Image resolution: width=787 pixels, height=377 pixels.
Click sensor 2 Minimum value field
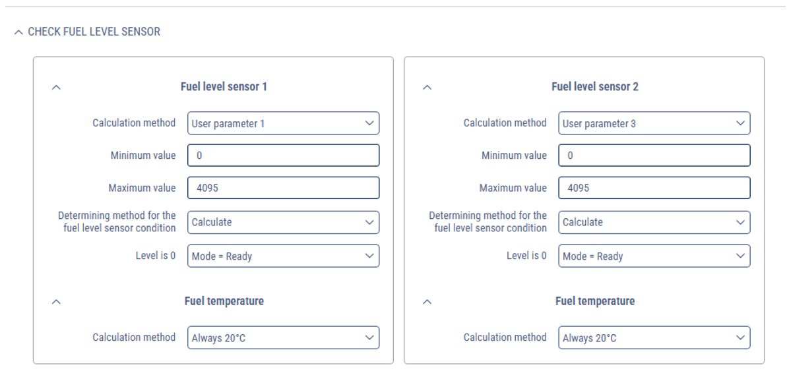pos(654,156)
